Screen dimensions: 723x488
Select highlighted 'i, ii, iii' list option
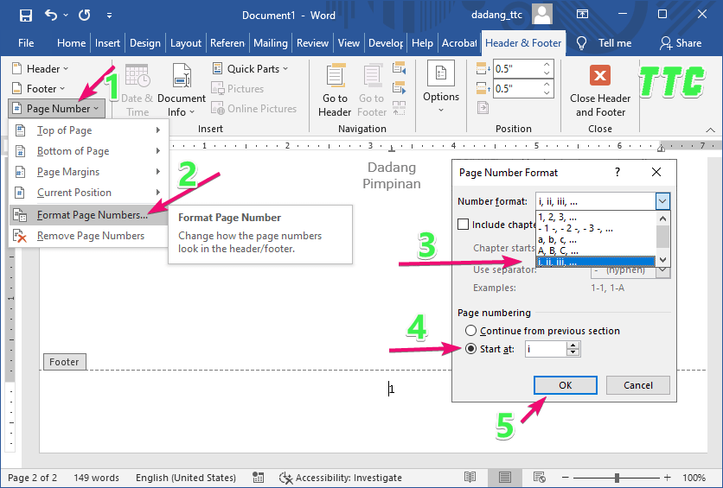[x=595, y=262]
